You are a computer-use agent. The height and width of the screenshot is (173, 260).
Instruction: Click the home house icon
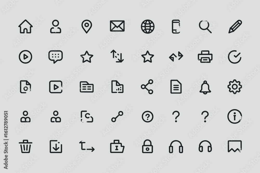(25, 26)
